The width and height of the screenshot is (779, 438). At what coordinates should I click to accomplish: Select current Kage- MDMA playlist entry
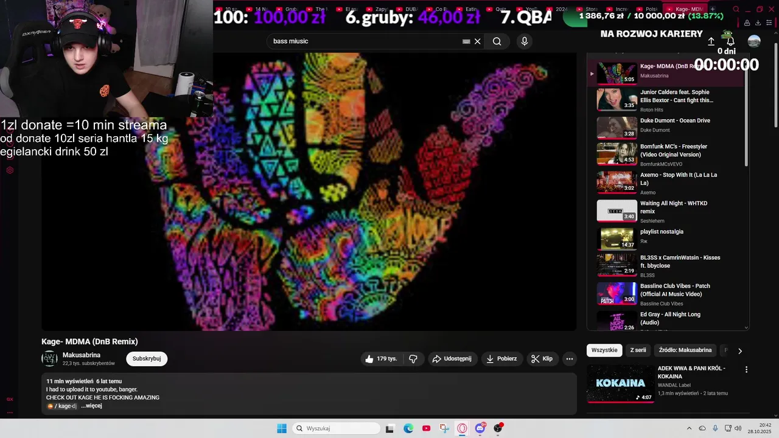[x=666, y=73]
